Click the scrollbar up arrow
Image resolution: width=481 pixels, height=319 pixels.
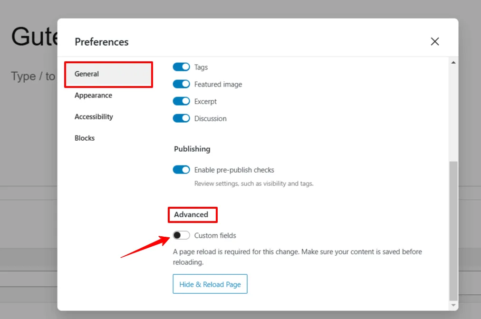(453, 63)
